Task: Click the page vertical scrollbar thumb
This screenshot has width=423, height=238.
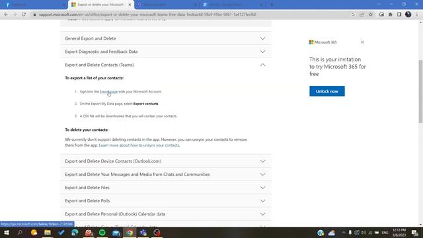Action: [420, 91]
